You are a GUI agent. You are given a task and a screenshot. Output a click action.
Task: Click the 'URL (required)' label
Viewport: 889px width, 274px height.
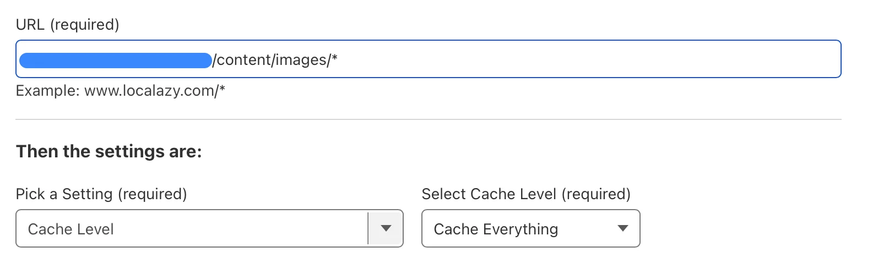point(67,25)
